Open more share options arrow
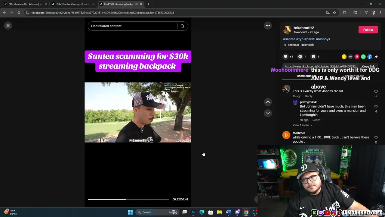 click(x=376, y=57)
